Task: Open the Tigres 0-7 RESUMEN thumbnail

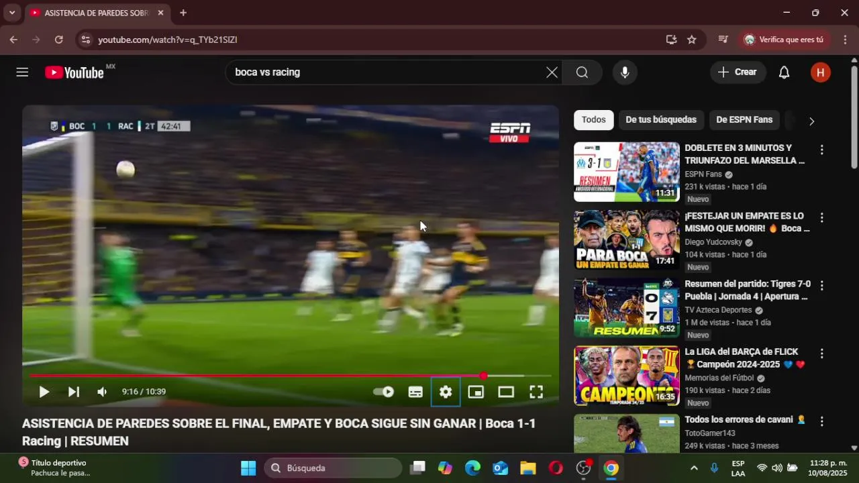Action: [x=627, y=308]
